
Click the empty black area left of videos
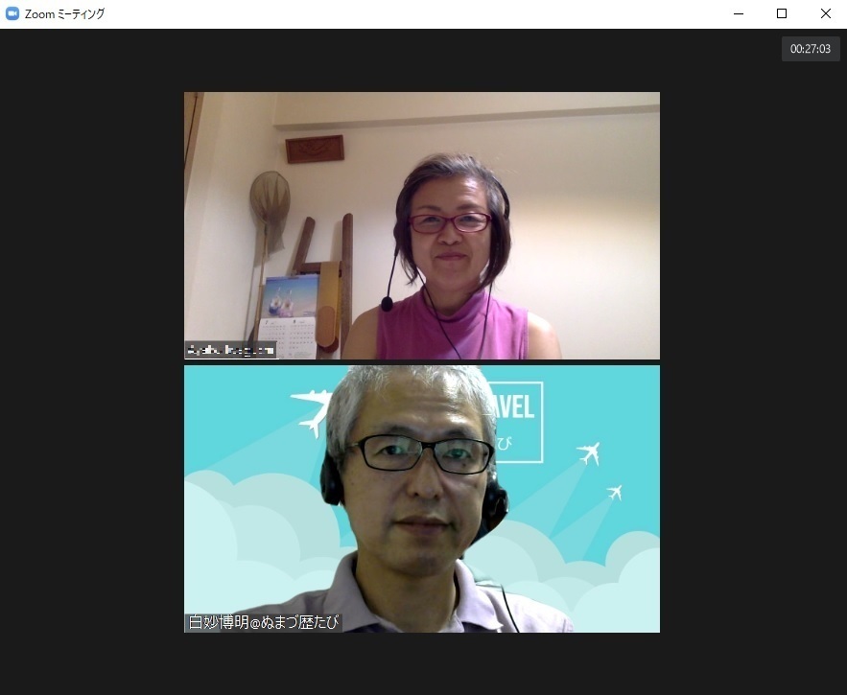tap(91, 364)
